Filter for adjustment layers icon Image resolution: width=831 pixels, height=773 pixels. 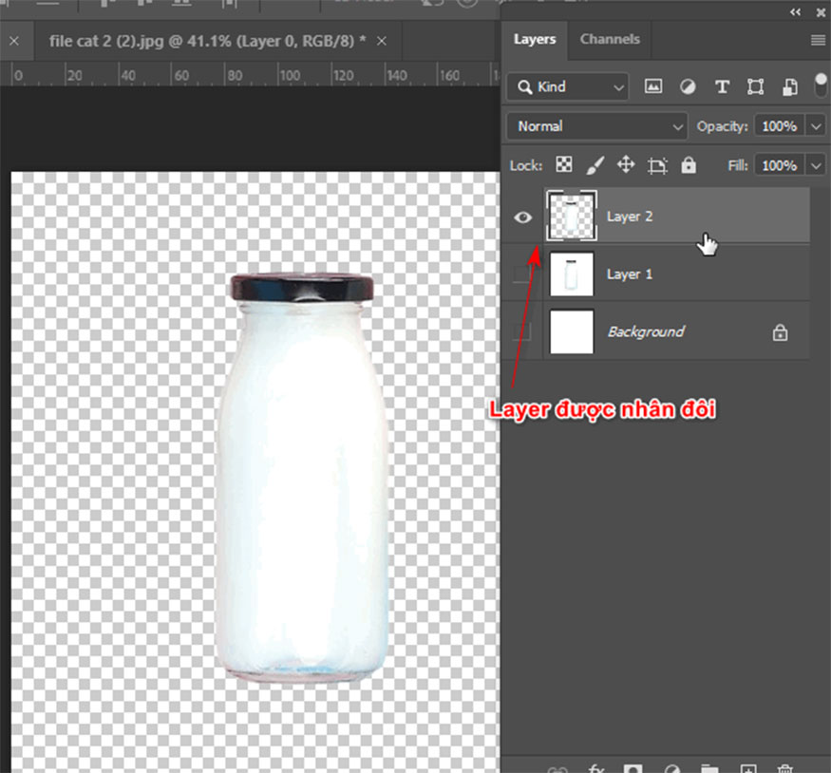pos(688,86)
